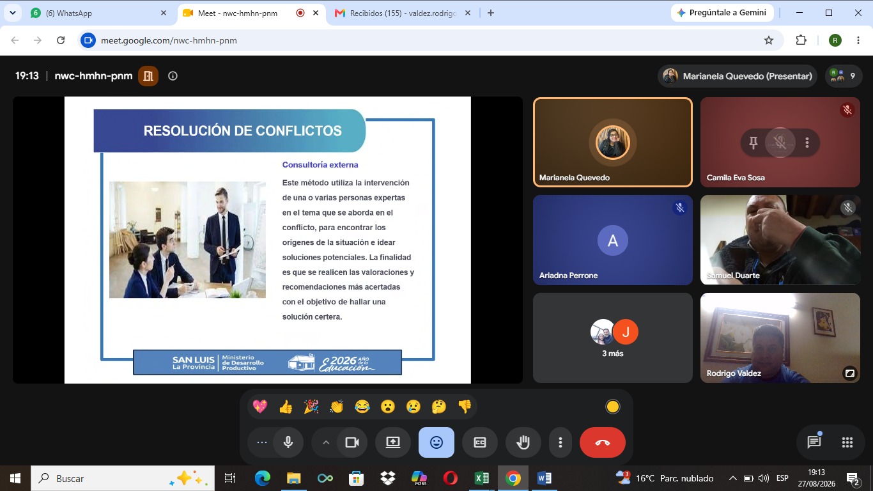The width and height of the screenshot is (873, 491).
Task: Open Chrome tab search dropdown arrow
Action: [13, 13]
